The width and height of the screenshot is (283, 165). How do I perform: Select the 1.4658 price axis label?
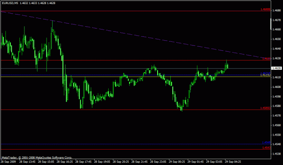click(x=277, y=39)
